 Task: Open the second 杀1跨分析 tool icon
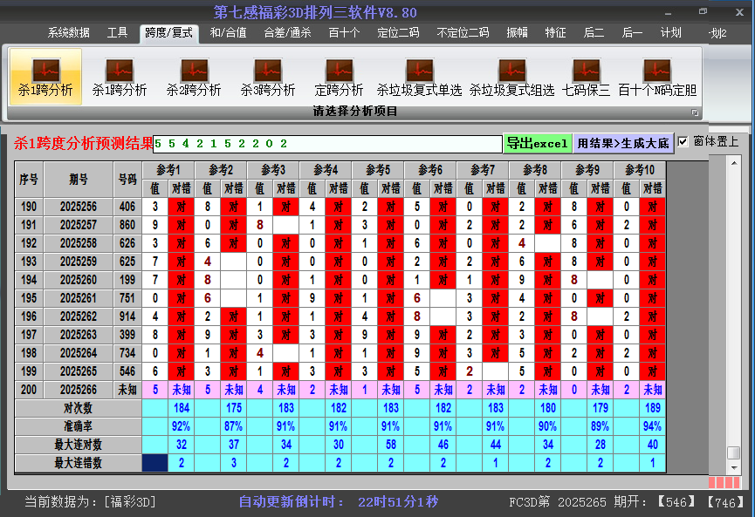tap(118, 78)
